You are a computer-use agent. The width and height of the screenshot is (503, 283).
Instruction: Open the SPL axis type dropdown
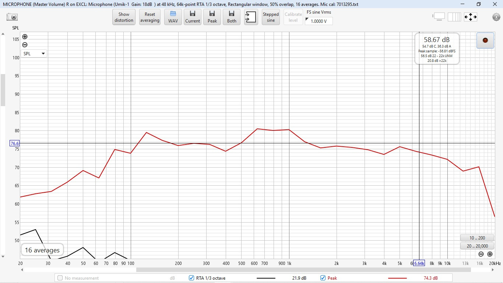(34, 53)
